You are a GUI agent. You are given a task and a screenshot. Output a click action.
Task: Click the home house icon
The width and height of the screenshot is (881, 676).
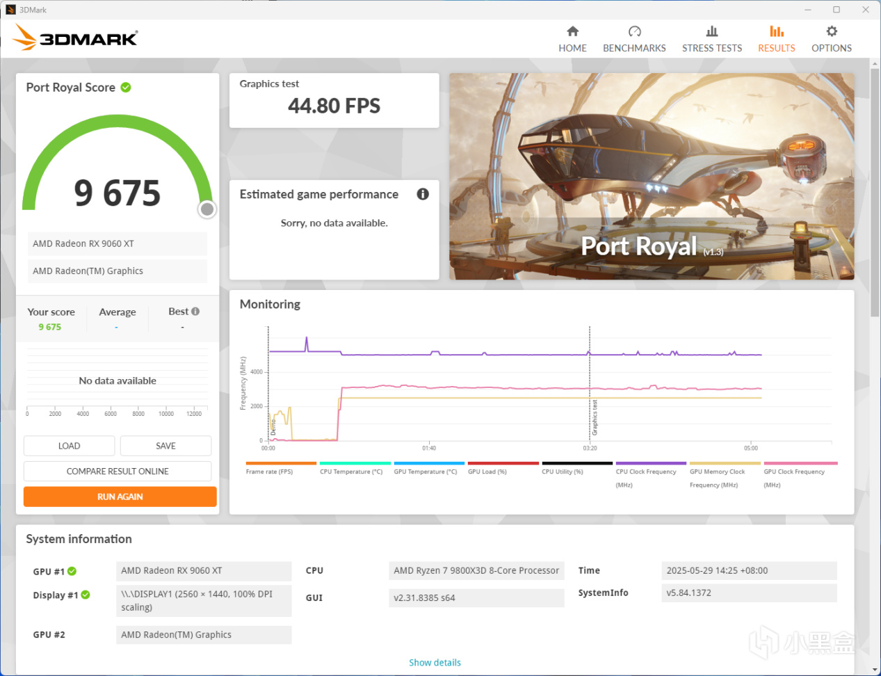572,31
